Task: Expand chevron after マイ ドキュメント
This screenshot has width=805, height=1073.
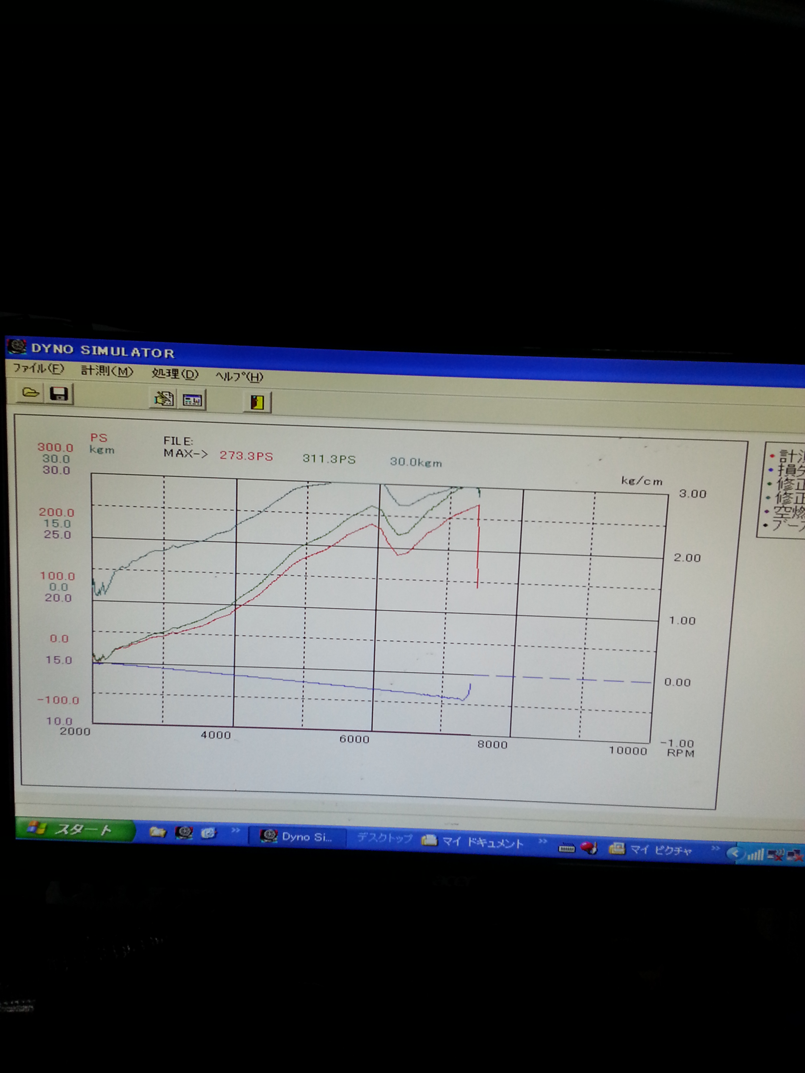Action: point(543,842)
